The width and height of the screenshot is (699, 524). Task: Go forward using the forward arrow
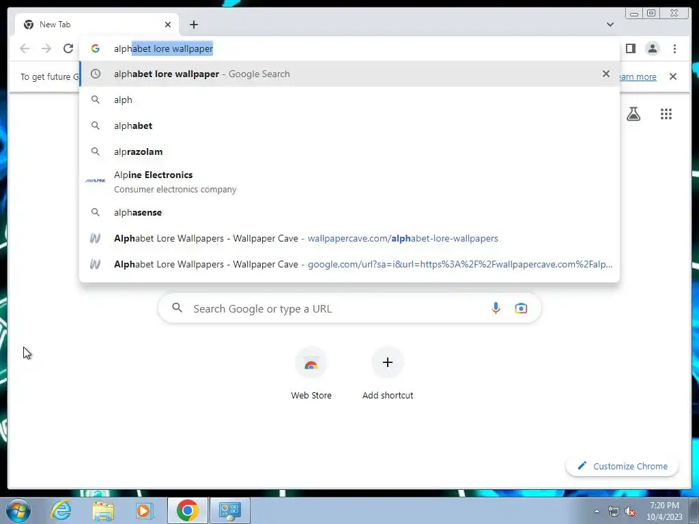[x=46, y=48]
